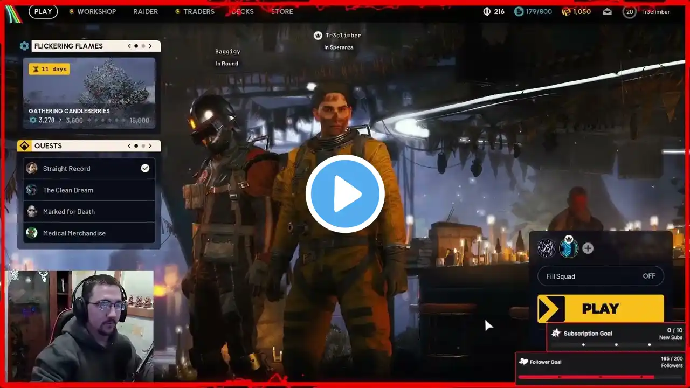The width and height of the screenshot is (690, 388).
Task: Click the "In Round" status text
Action: 227,64
